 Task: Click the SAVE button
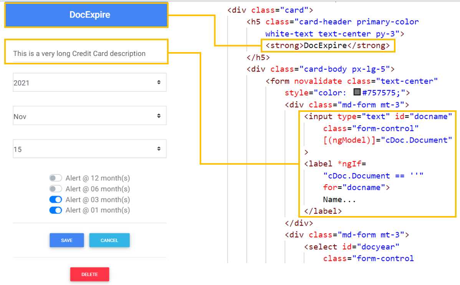(x=66, y=240)
